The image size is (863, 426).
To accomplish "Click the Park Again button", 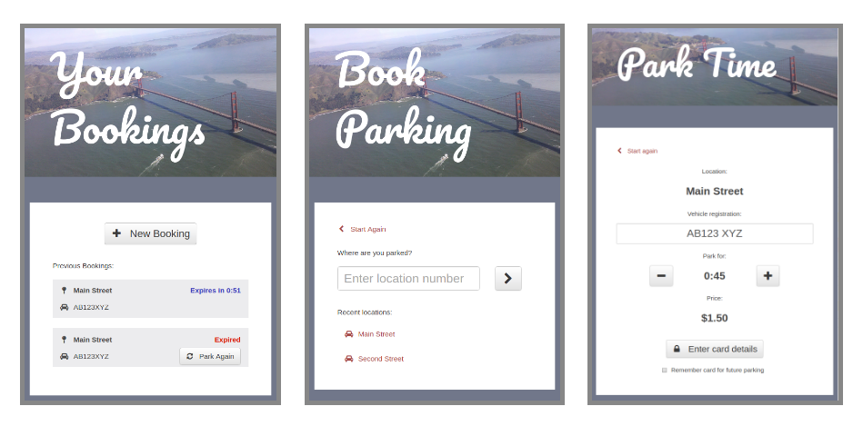I will (x=210, y=356).
